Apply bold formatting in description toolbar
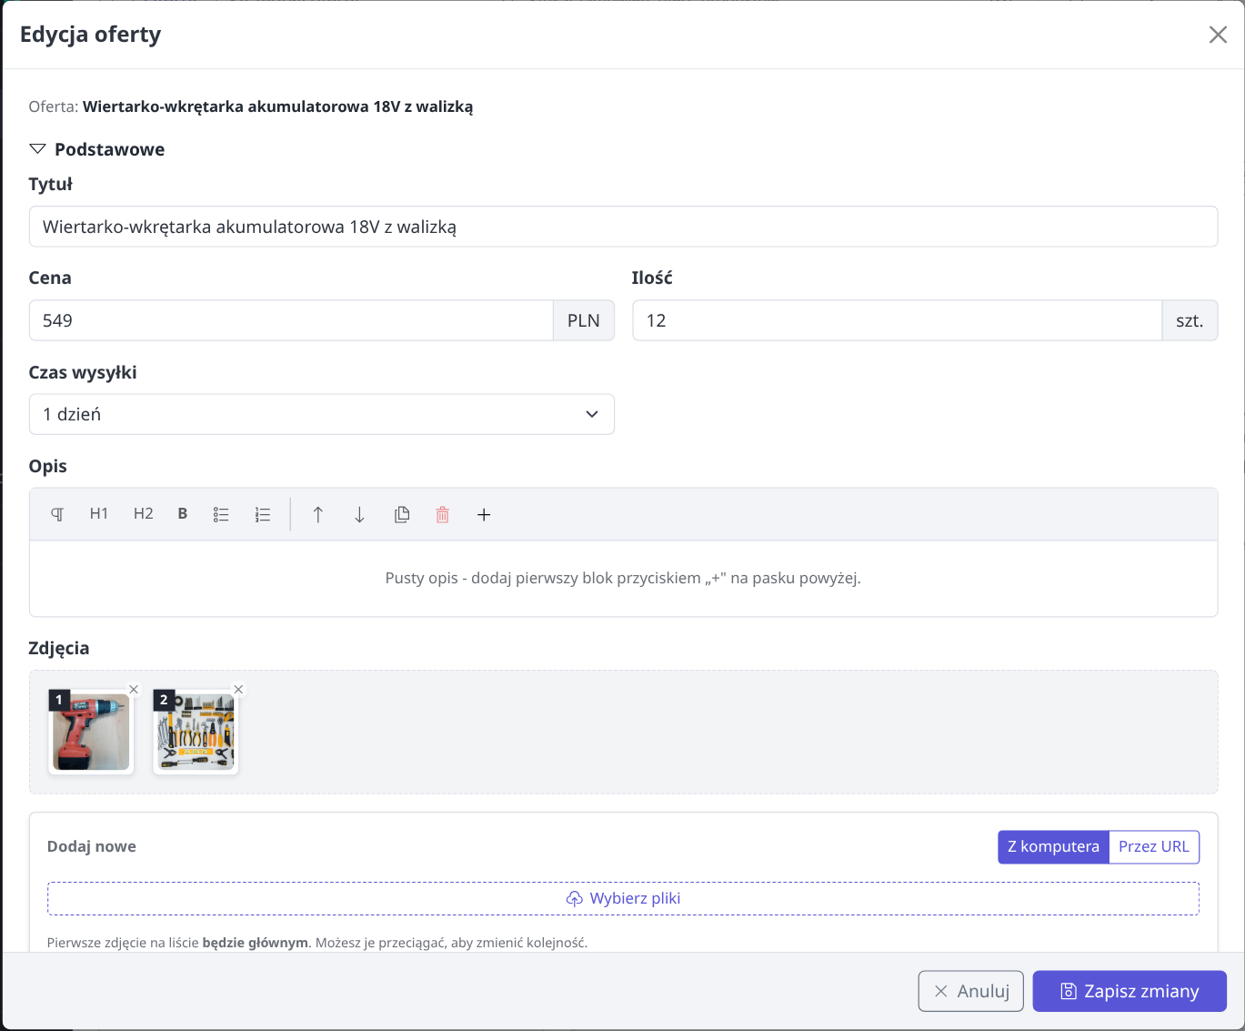 click(183, 514)
